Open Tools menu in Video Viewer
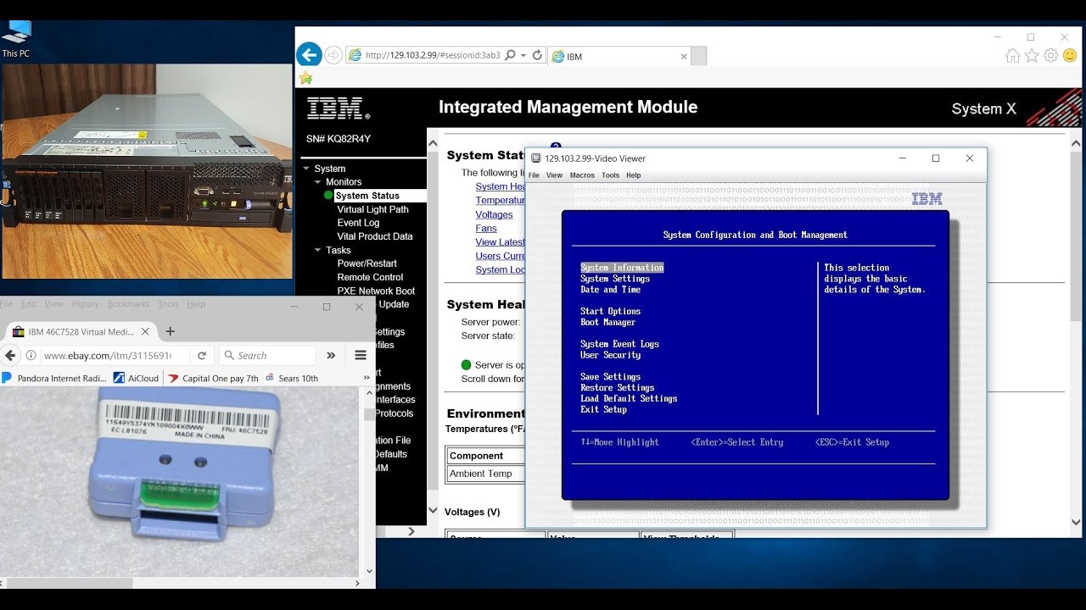The width and height of the screenshot is (1086, 610). tap(610, 175)
